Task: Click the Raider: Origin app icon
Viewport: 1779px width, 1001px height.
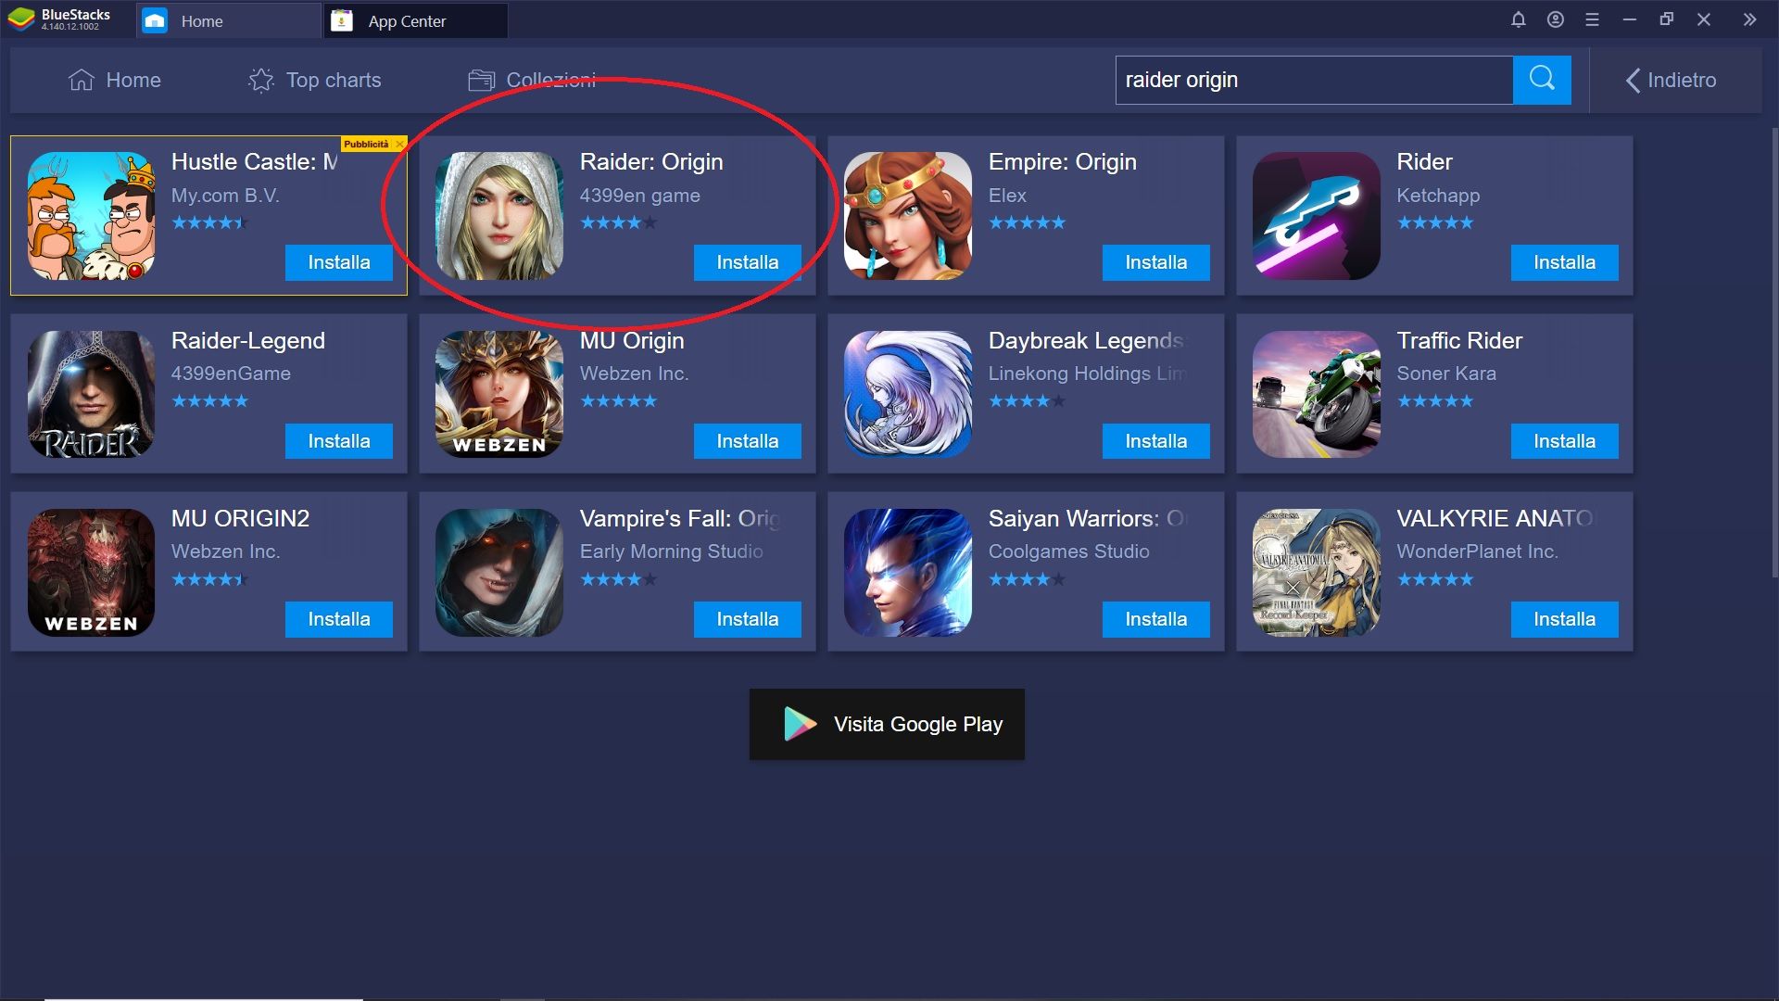Action: click(x=498, y=215)
